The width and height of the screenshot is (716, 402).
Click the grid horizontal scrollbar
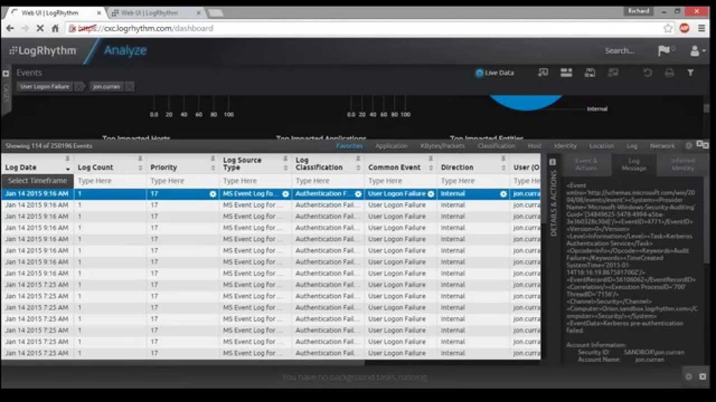click(183, 362)
